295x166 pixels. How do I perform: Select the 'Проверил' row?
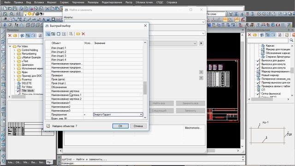click(94, 75)
